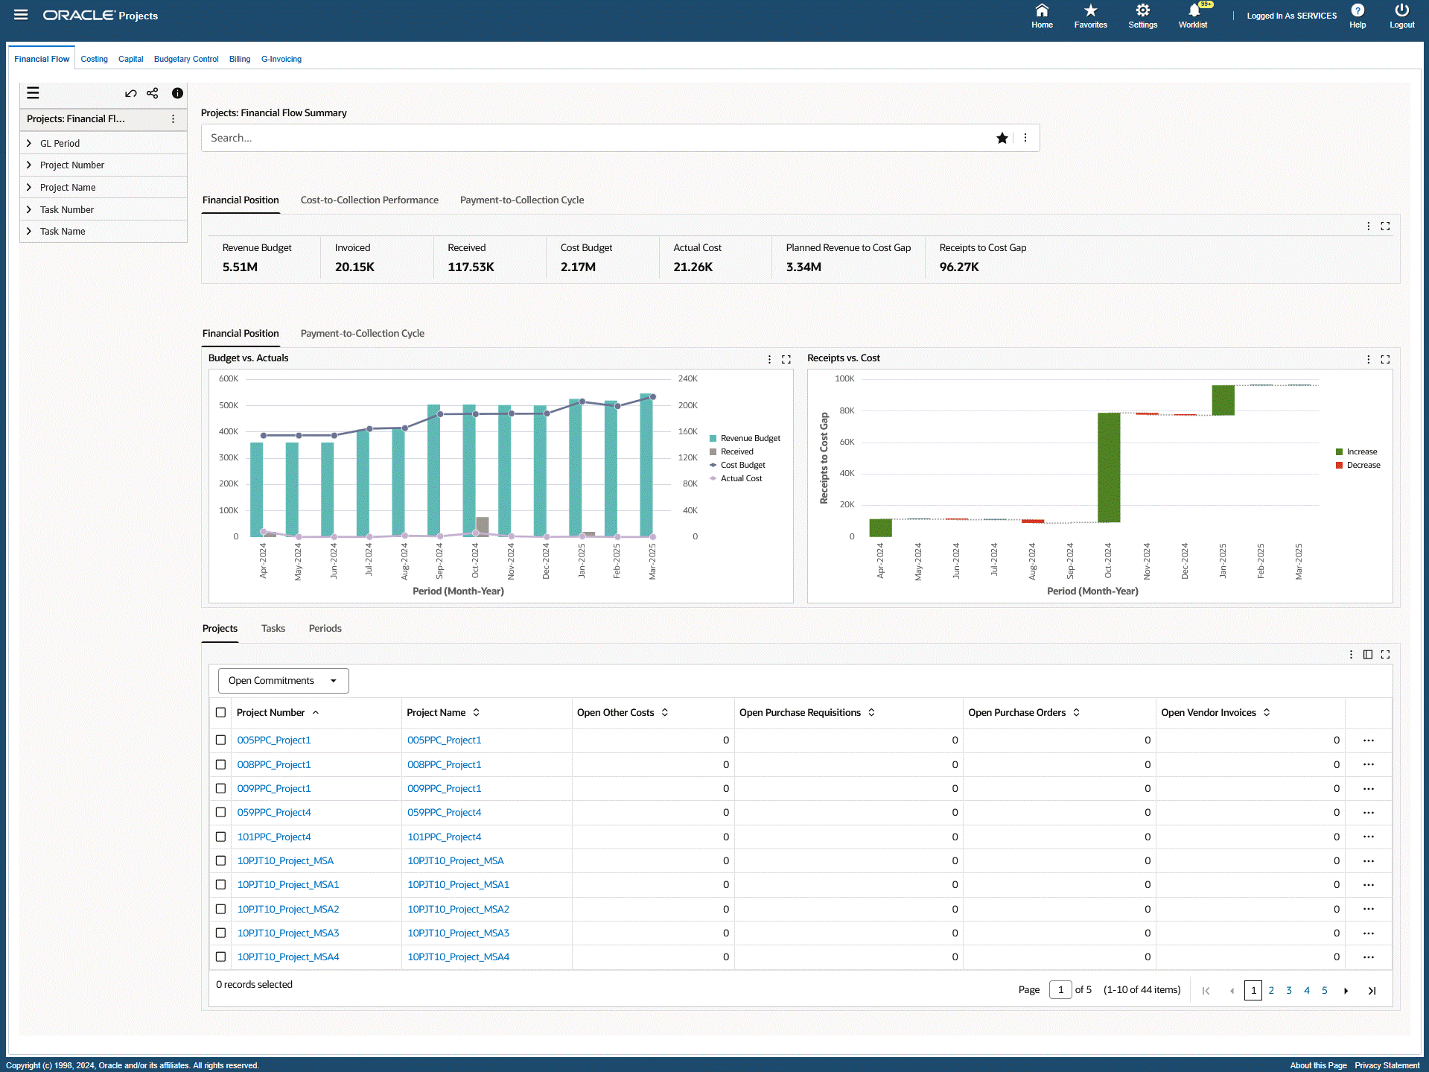Maximize the Budget vs. Actuals chart
The height and width of the screenshot is (1072, 1429).
pyautogui.click(x=786, y=359)
